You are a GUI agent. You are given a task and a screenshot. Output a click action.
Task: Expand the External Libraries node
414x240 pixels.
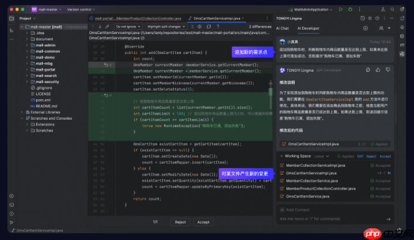22,112
